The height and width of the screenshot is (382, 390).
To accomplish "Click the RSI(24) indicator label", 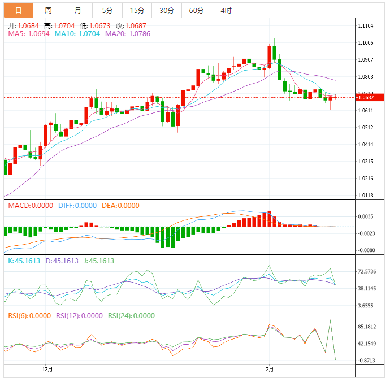I will tap(131, 316).
